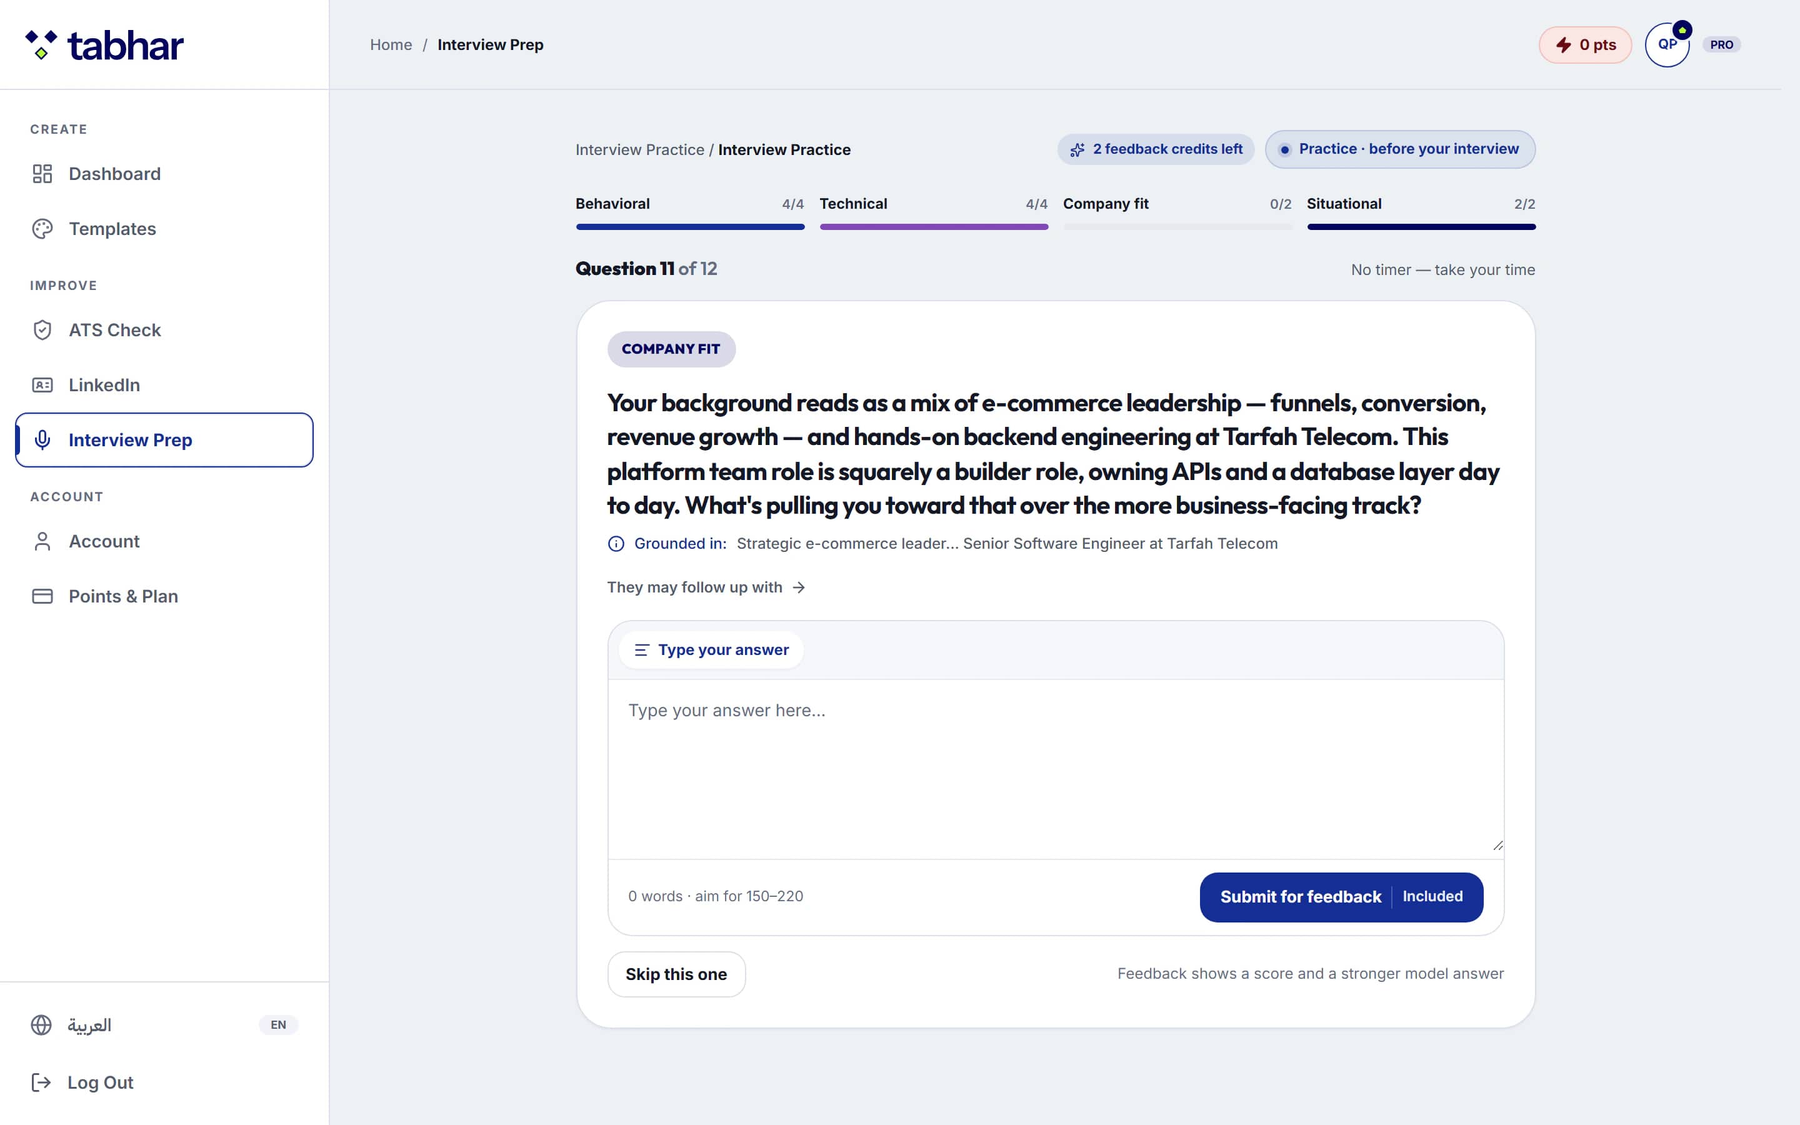
Task: Click the Points & Plan card icon
Action: click(42, 596)
